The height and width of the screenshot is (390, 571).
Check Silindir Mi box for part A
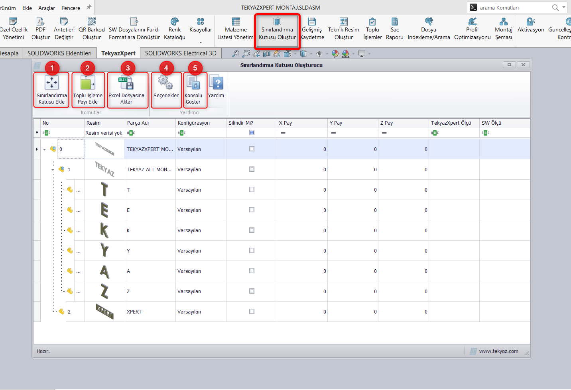(252, 271)
